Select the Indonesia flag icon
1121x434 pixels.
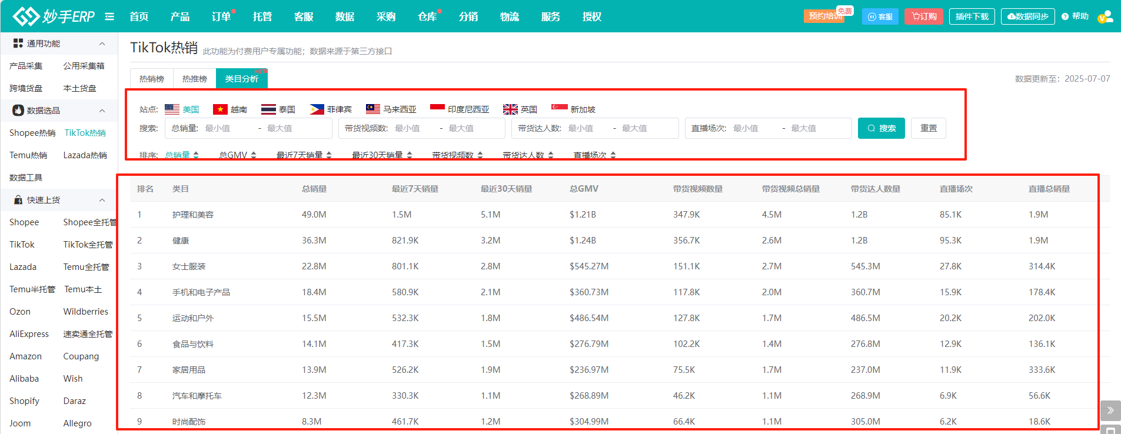437,109
